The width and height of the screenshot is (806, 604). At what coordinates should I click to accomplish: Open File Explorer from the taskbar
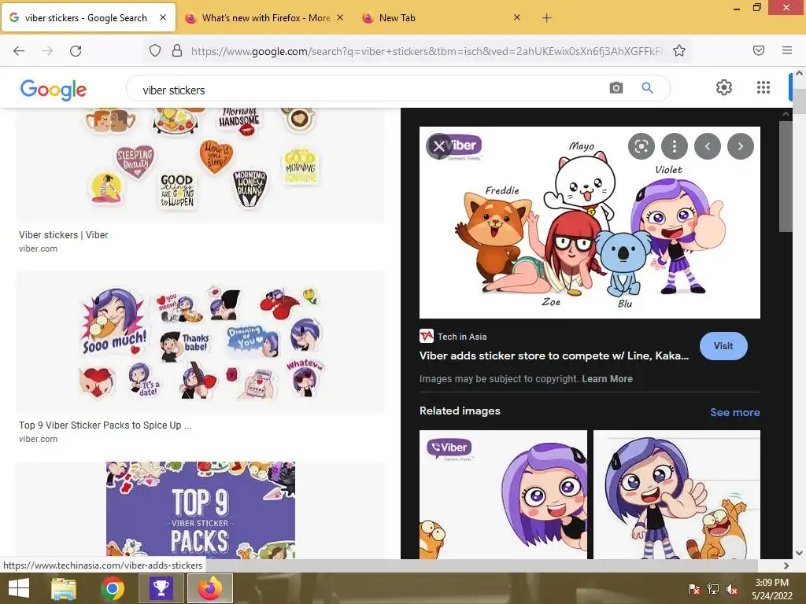[64, 588]
